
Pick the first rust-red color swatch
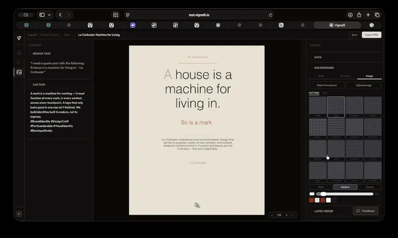[311, 200]
